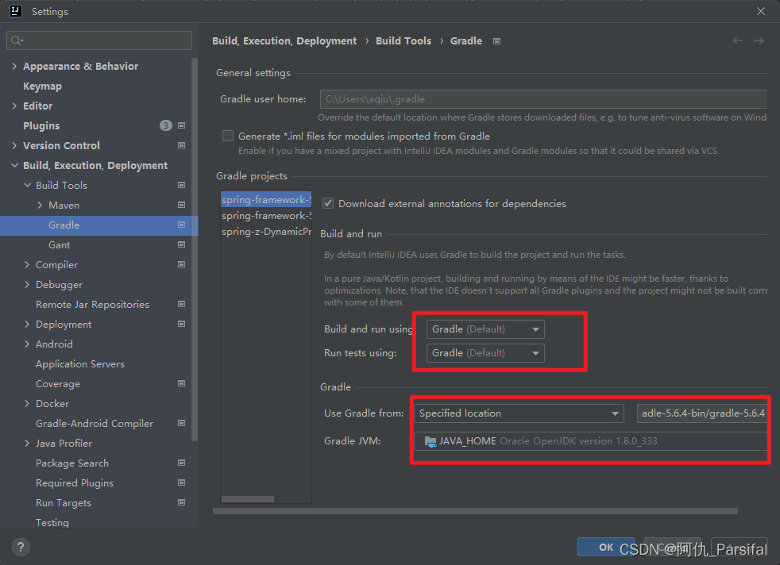The width and height of the screenshot is (780, 565).
Task: Click the project-level icon beside Run Targets
Action: pyautogui.click(x=182, y=503)
